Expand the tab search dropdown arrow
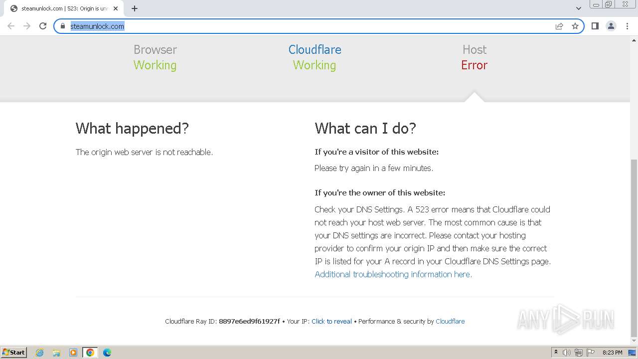Screen dimensions: 638x359 (x=579, y=8)
